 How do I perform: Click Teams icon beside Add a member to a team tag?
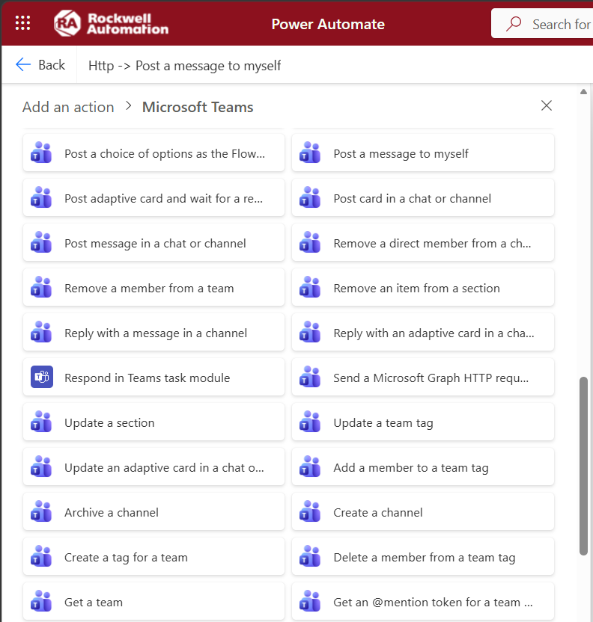tap(310, 466)
